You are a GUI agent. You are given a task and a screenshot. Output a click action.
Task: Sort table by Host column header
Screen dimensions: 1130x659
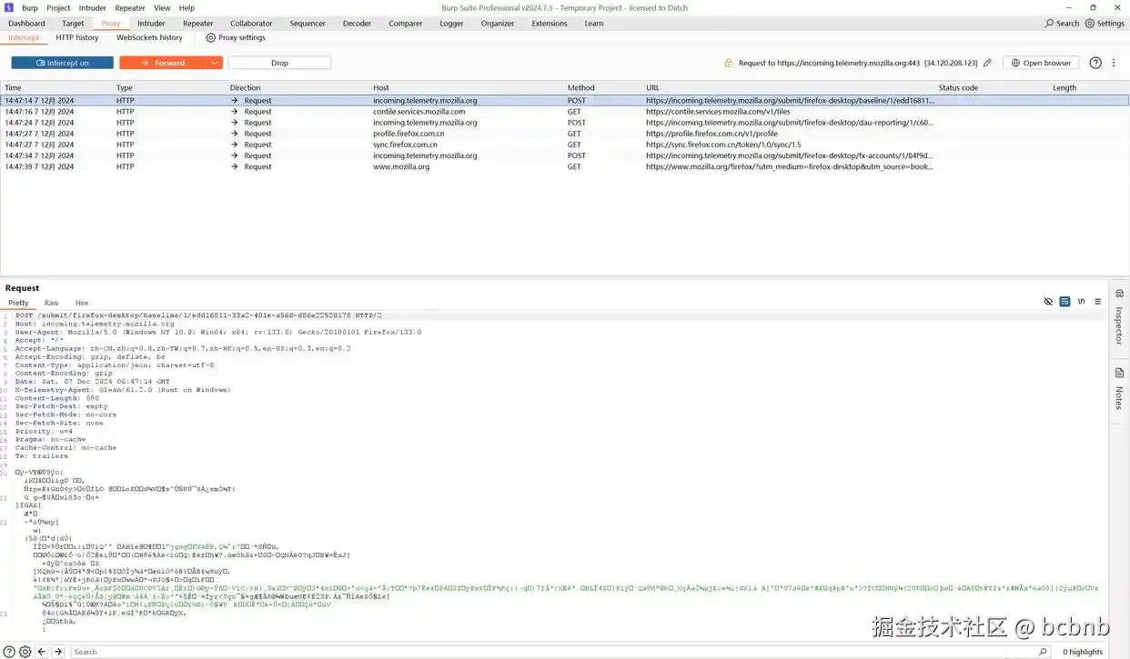pyautogui.click(x=381, y=88)
